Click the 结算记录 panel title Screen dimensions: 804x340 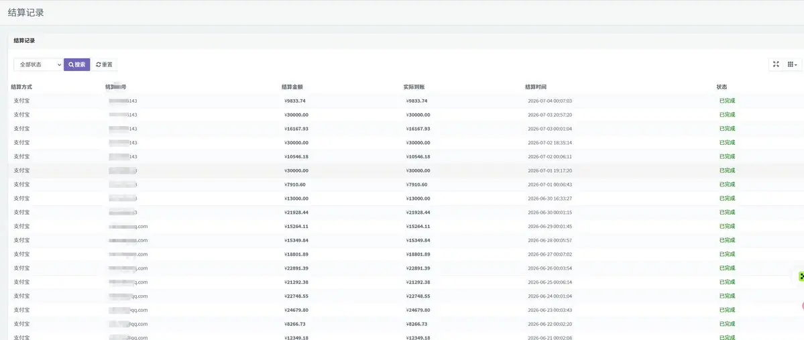point(24,40)
